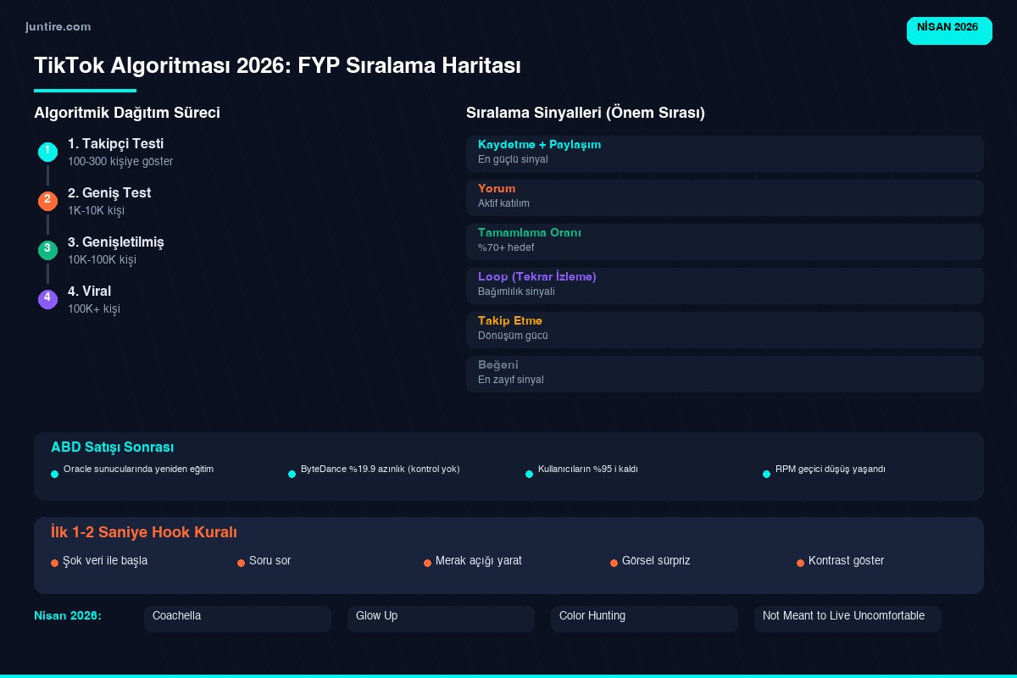
Task: Click the '1K-10K kişi' text
Action: point(96,210)
